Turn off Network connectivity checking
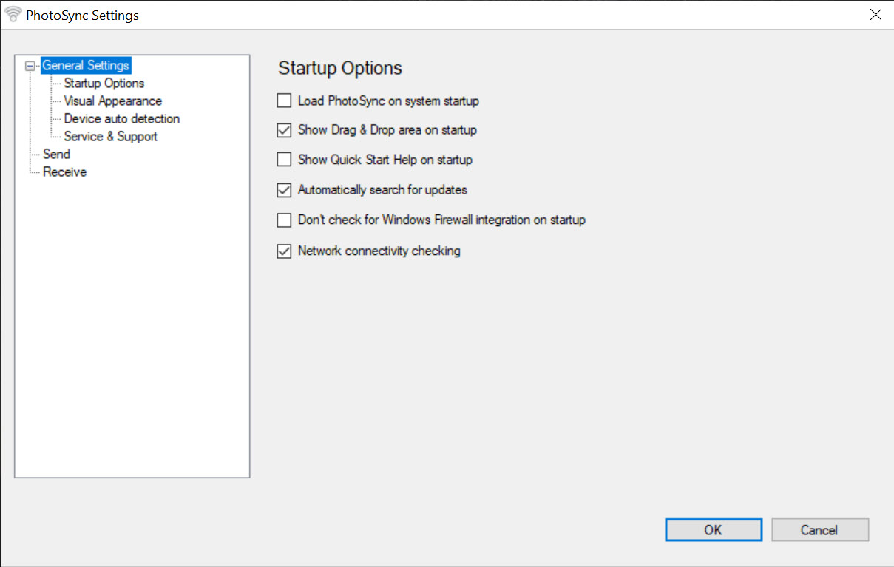Screen dimensions: 894x567 coord(284,251)
